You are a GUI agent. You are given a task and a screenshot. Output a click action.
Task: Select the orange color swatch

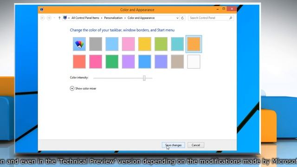click(x=194, y=44)
